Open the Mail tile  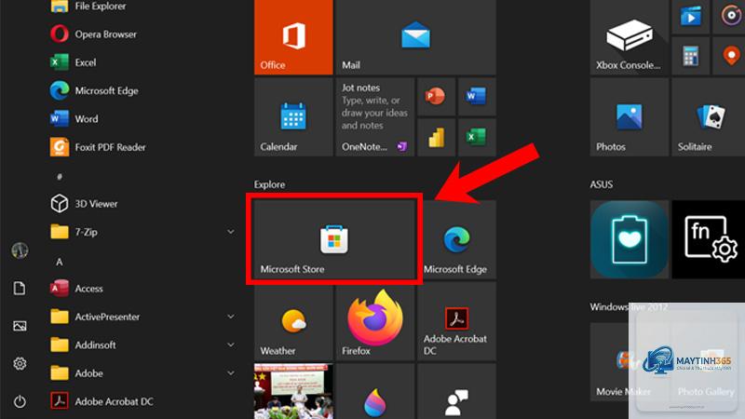click(415, 36)
